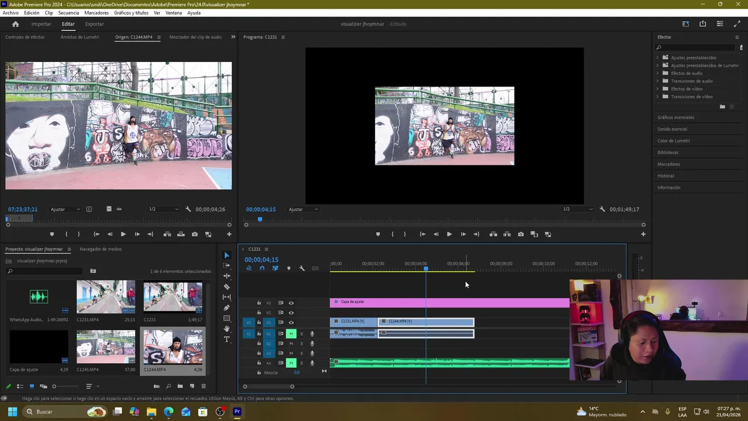Image resolution: width=748 pixels, height=421 pixels.
Task: Open Program monitor playback resolution 1/2 dropdown
Action: pos(578,209)
